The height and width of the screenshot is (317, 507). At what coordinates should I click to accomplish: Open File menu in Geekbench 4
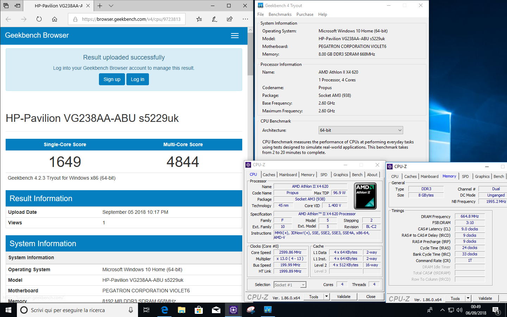tap(261, 14)
